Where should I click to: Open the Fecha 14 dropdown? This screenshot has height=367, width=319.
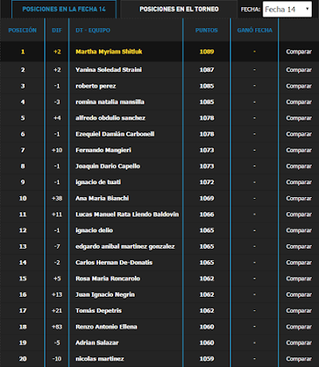coord(287,10)
